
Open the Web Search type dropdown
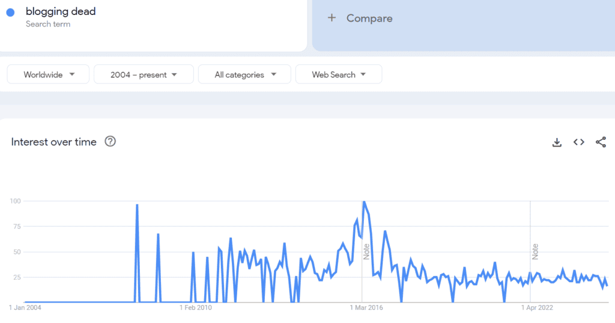(339, 74)
